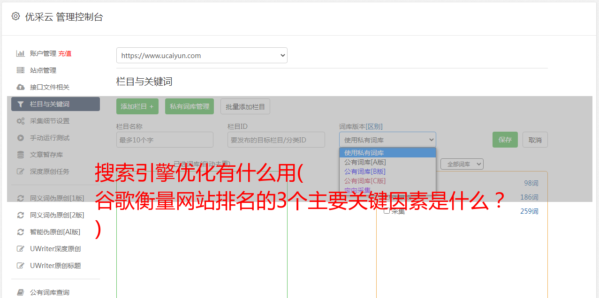Image resolution: width=599 pixels, height=298 pixels.
Task: Choose 公有词库[B版] option
Action: (x=387, y=171)
